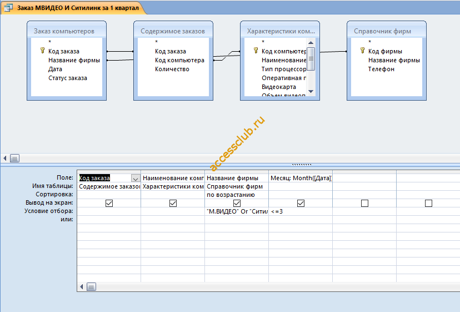Click left arrow of upper pane horizontal scrollbar
Viewport: 460px width, 312px height.
pyautogui.click(x=4, y=159)
